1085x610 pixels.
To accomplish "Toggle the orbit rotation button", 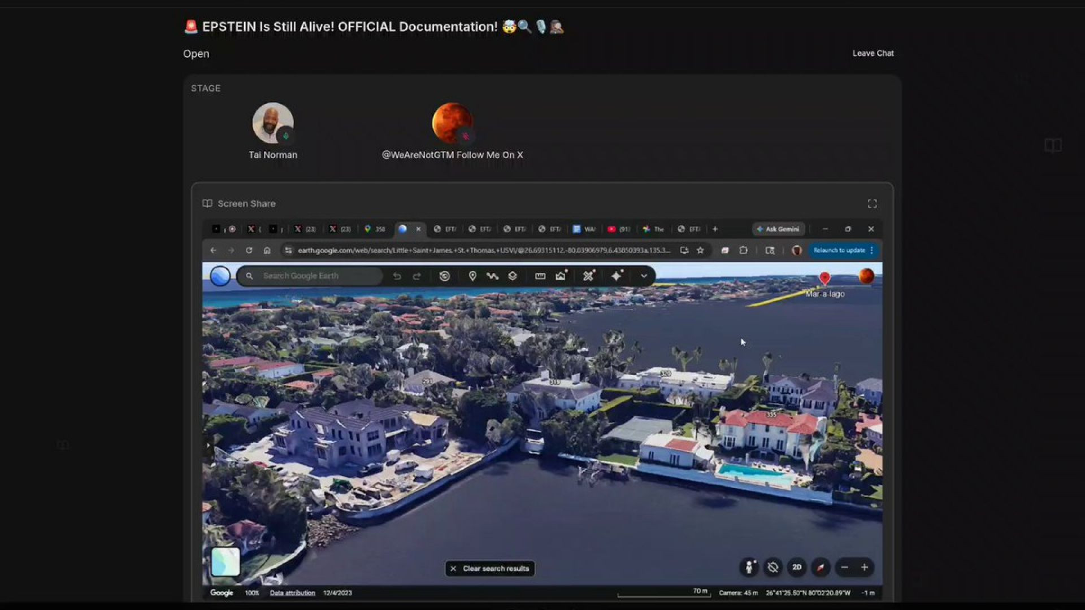I will click(772, 567).
